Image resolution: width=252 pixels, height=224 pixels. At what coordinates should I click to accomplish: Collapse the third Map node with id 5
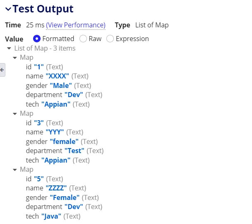pos(15,170)
